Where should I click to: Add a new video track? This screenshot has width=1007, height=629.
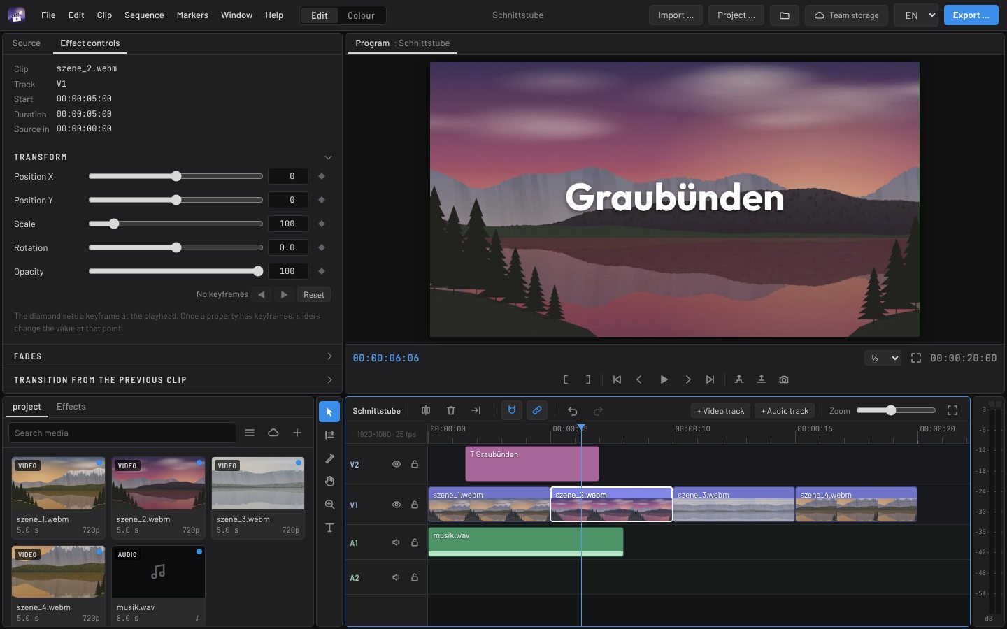720,411
